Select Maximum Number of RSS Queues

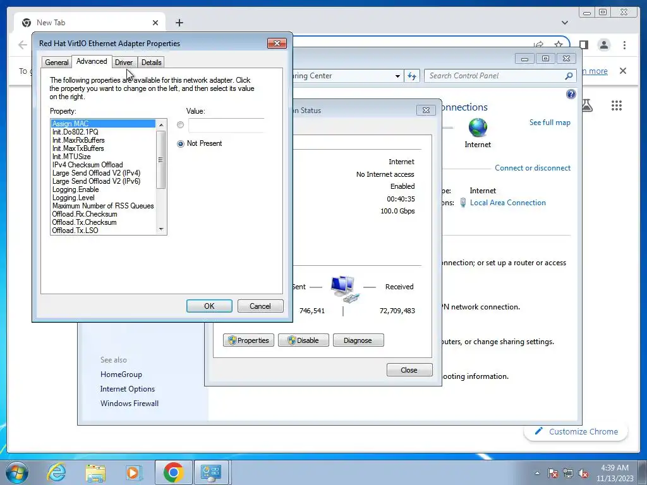pos(103,206)
